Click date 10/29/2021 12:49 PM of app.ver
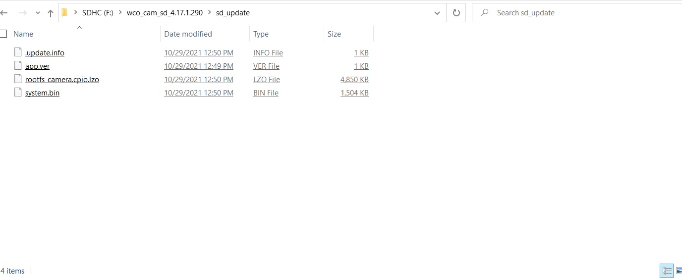The width and height of the screenshot is (682, 278). [199, 66]
